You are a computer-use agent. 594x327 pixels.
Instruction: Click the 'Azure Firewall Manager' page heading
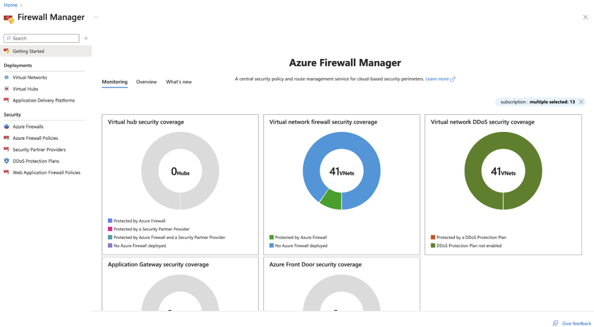(345, 62)
